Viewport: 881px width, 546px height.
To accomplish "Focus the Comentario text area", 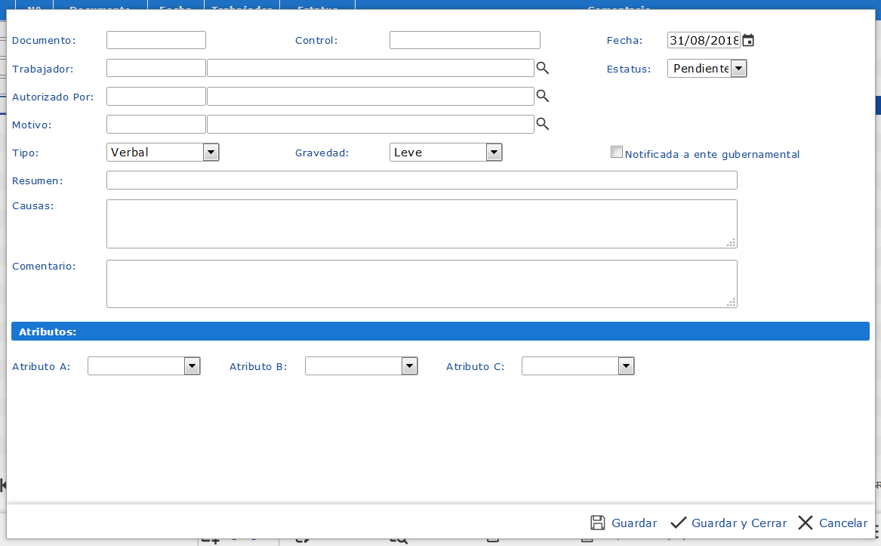I will point(421,284).
